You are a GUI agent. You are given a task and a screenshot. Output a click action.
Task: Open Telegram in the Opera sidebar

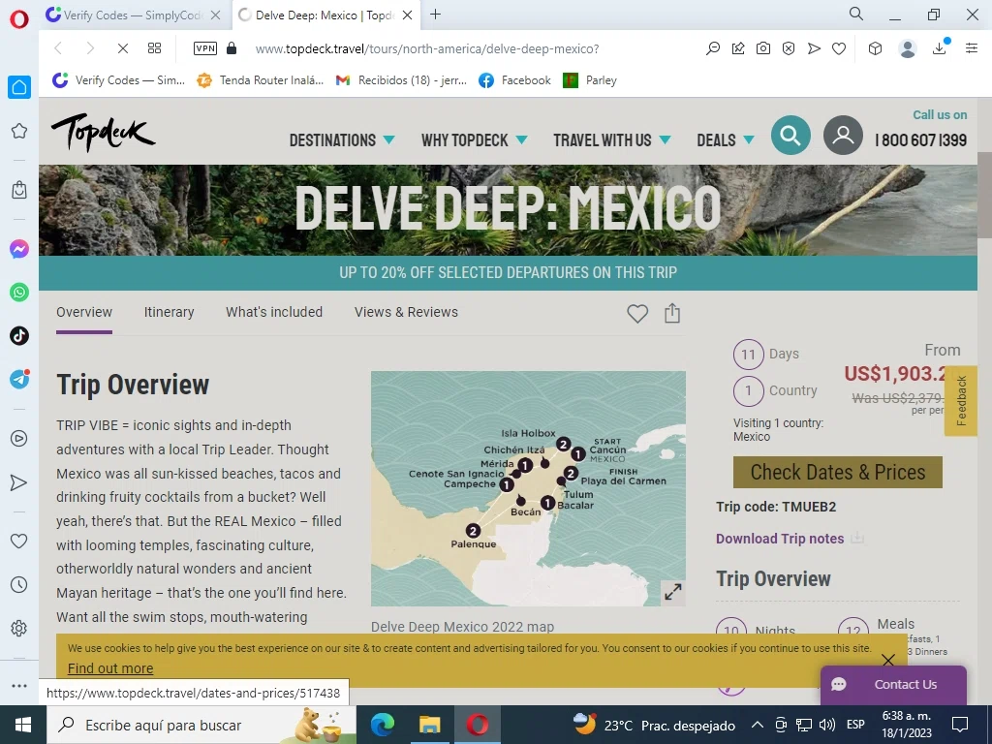click(x=19, y=380)
